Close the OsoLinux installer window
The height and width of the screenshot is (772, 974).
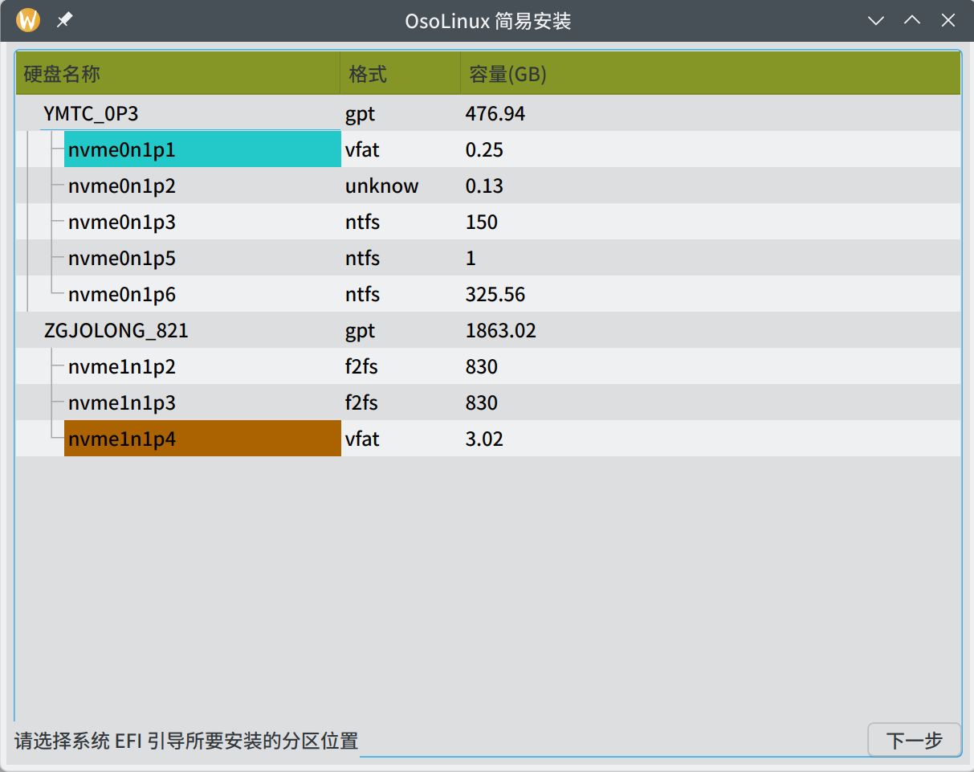click(x=948, y=21)
